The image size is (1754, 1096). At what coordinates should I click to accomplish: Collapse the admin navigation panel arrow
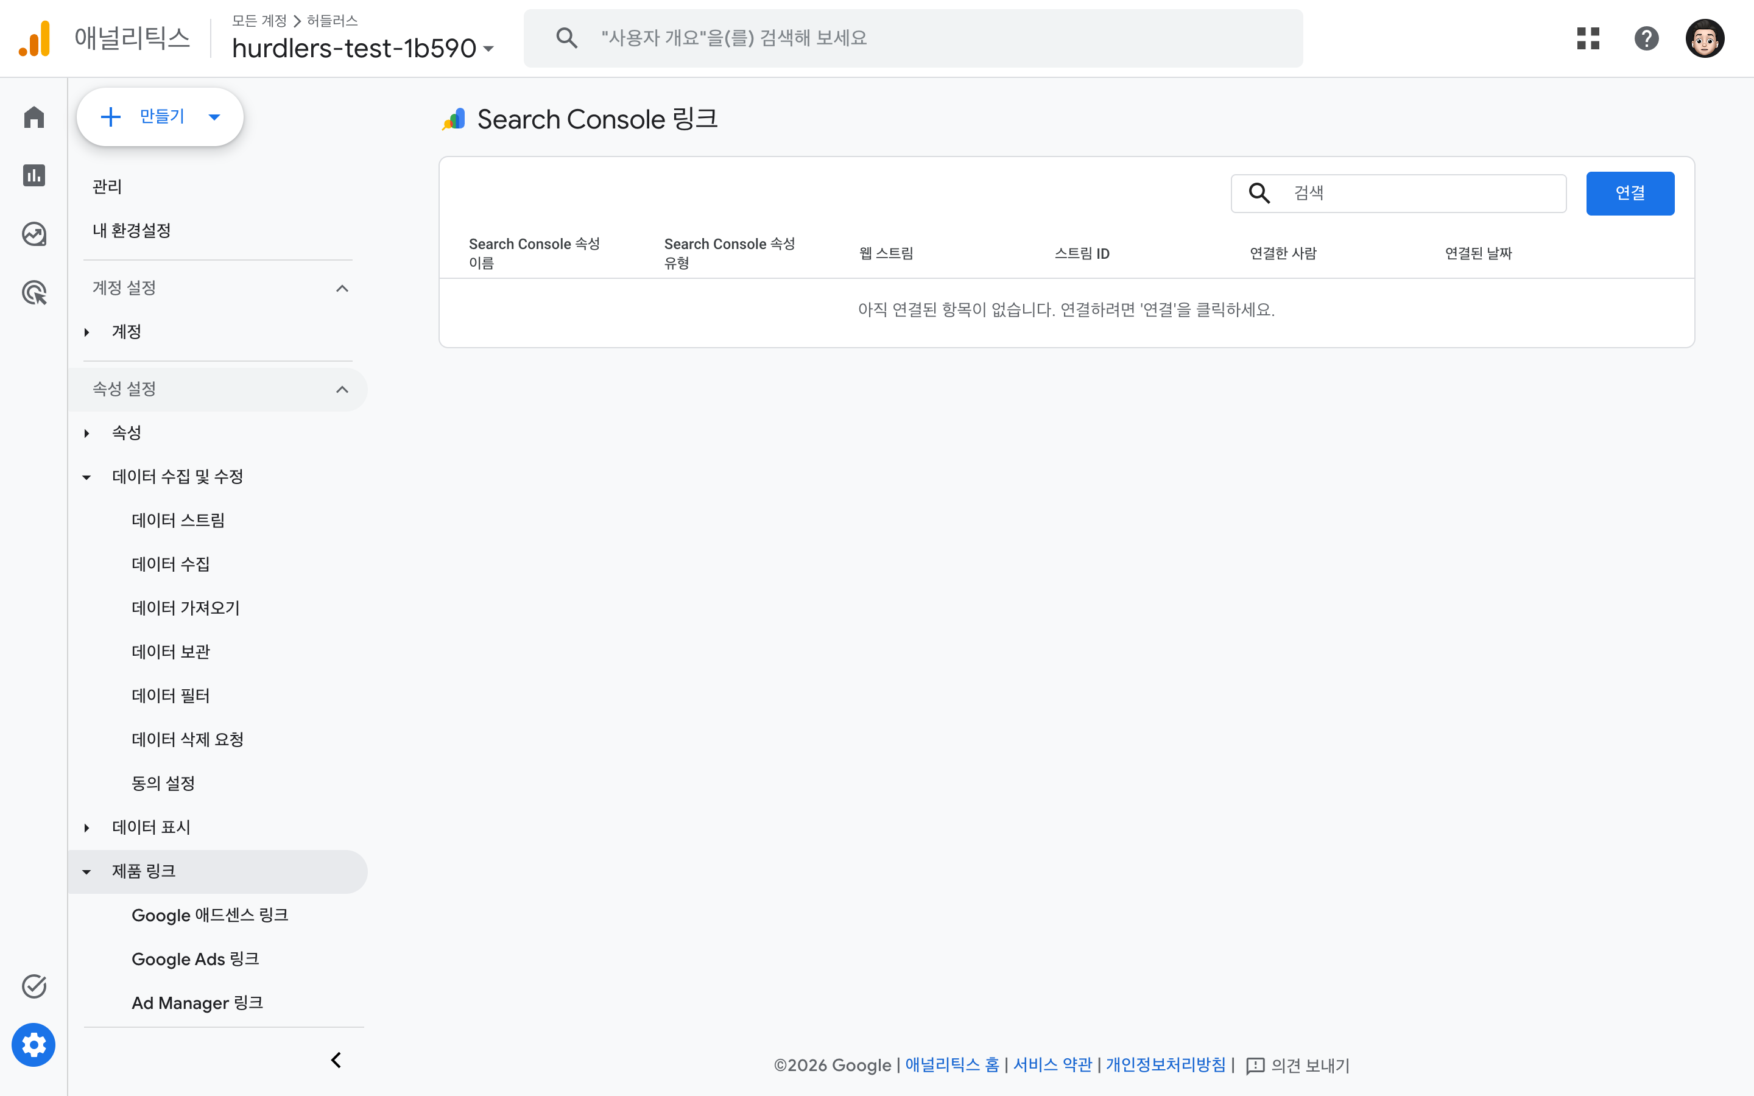336,1061
